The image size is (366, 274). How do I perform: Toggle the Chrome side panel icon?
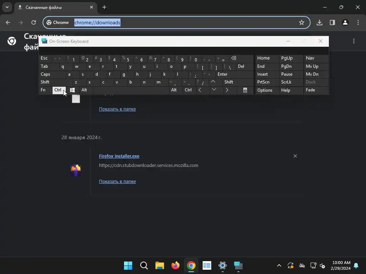[332, 22]
